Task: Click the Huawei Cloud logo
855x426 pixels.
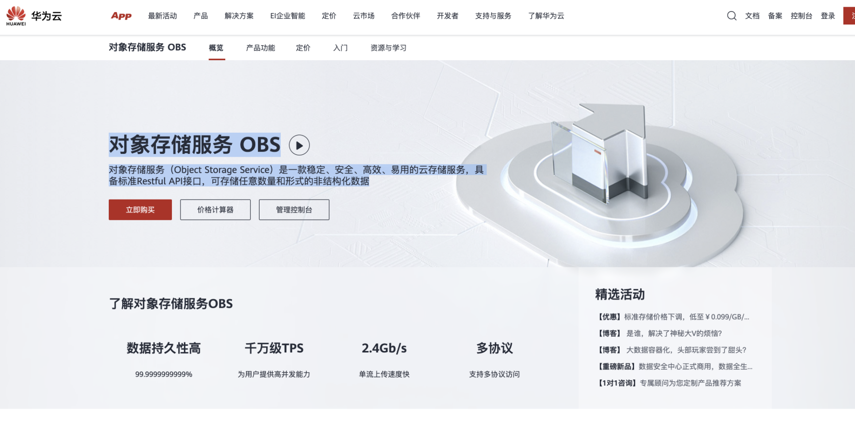Action: click(x=34, y=16)
